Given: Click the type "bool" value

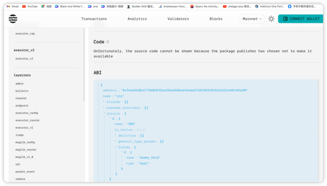Looking at the screenshot, I should tap(144, 163).
